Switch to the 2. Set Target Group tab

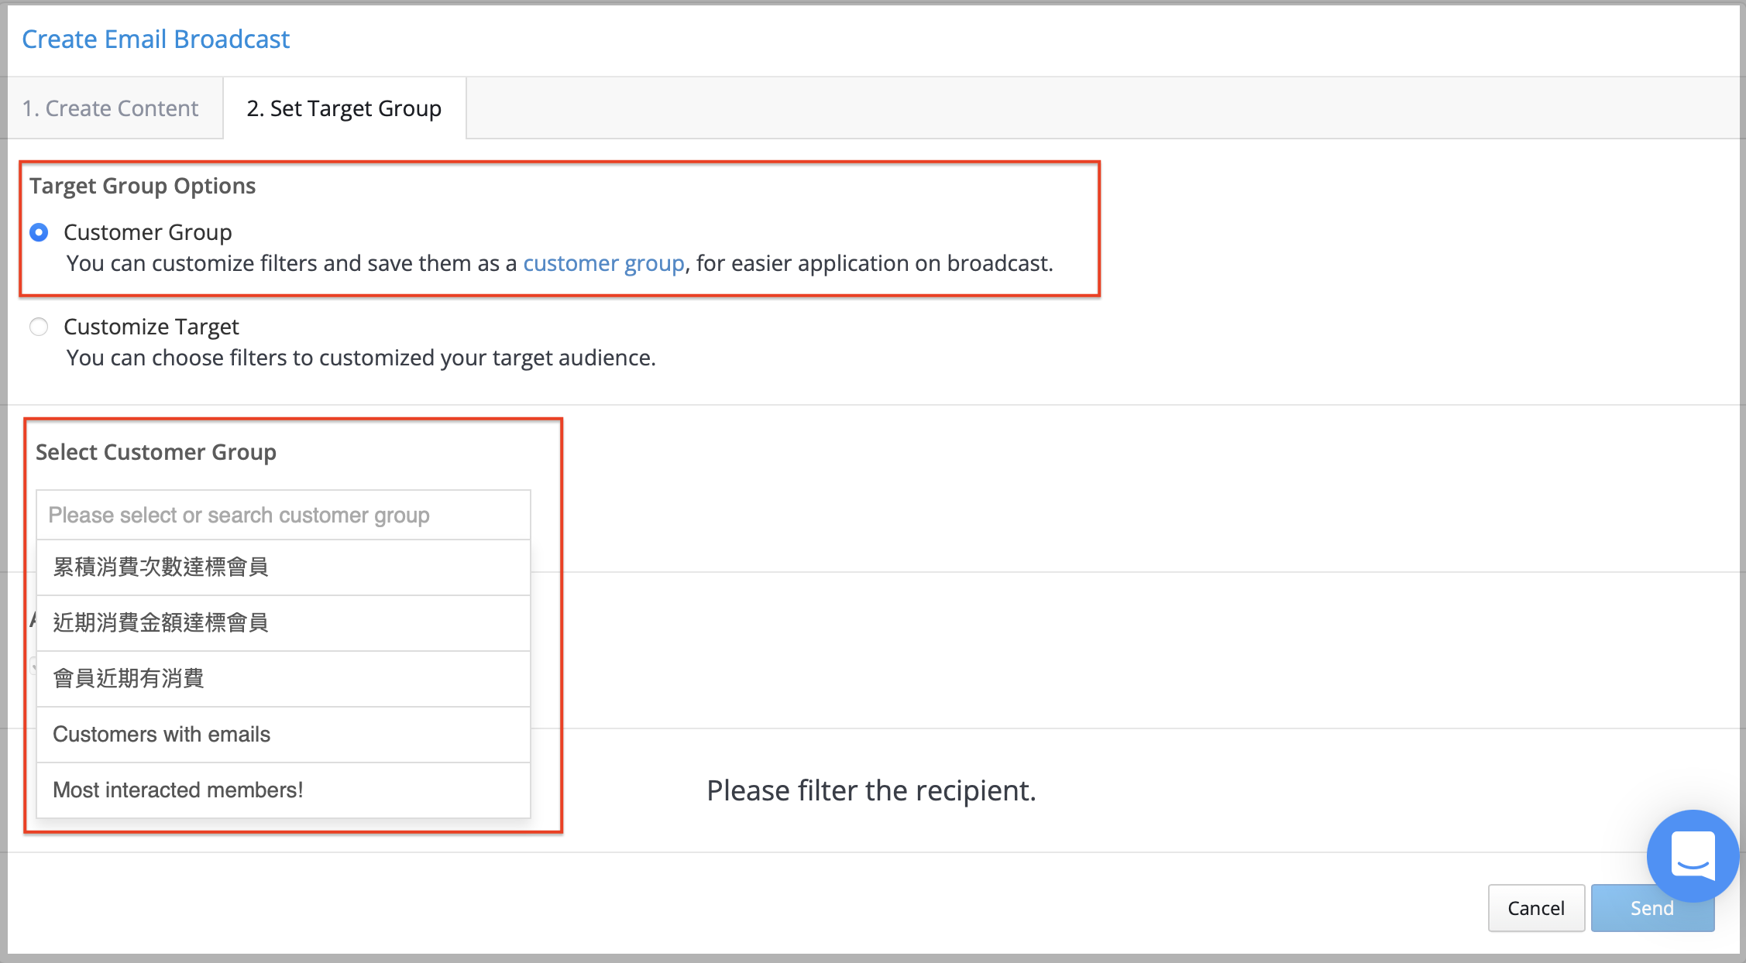[x=344, y=108]
